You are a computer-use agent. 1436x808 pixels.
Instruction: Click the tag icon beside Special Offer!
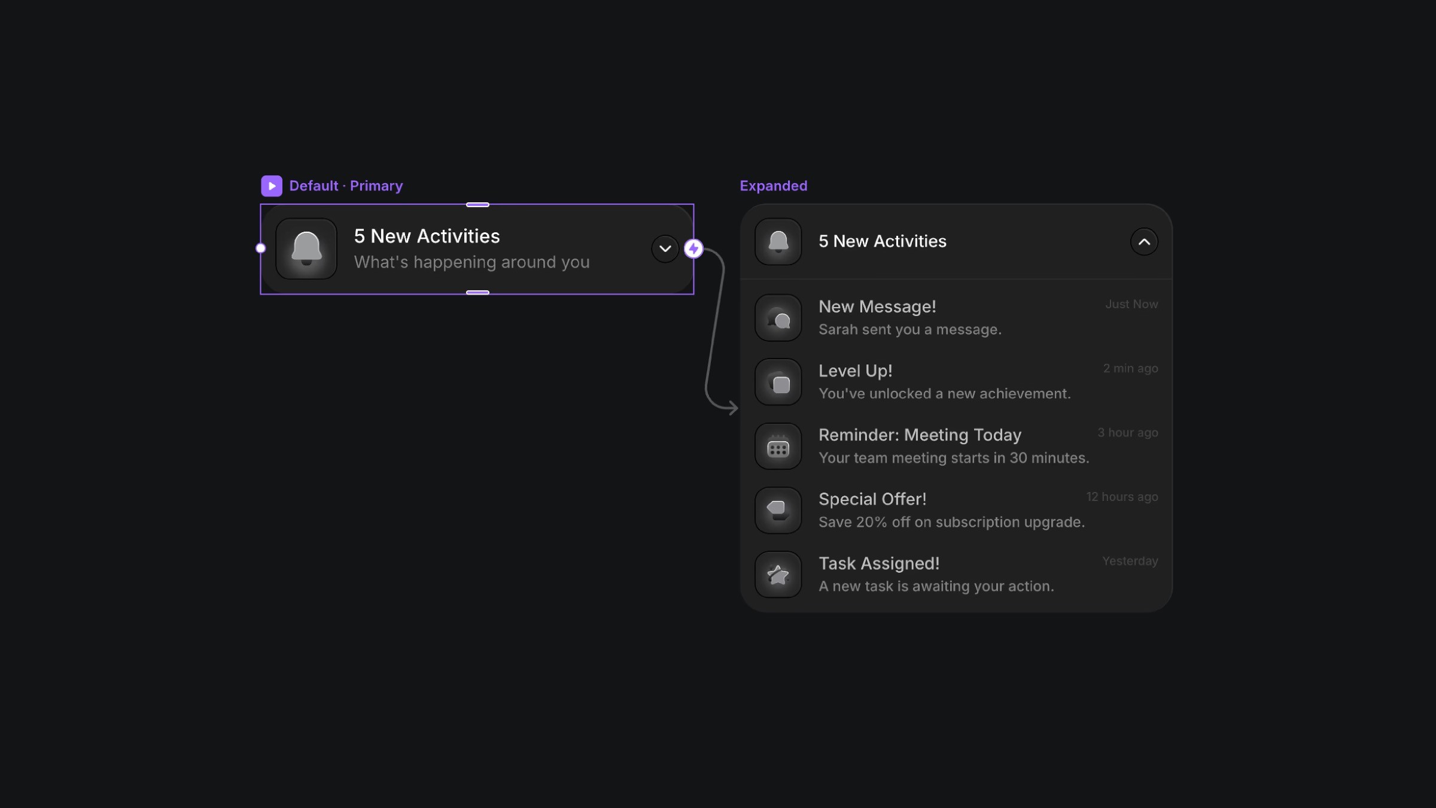[x=778, y=510]
